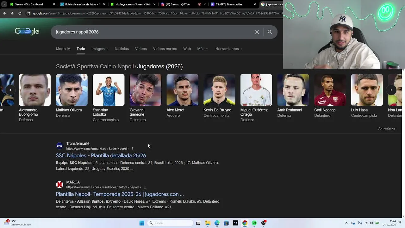
Task: Open Stanislav Lobotka's player card
Action: point(109,98)
